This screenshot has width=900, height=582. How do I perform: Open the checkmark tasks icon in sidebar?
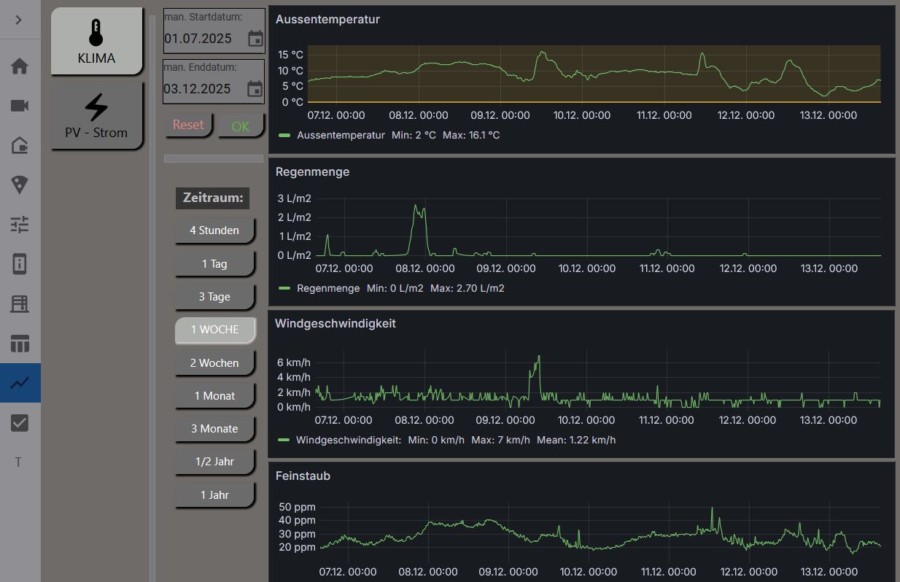tap(20, 423)
